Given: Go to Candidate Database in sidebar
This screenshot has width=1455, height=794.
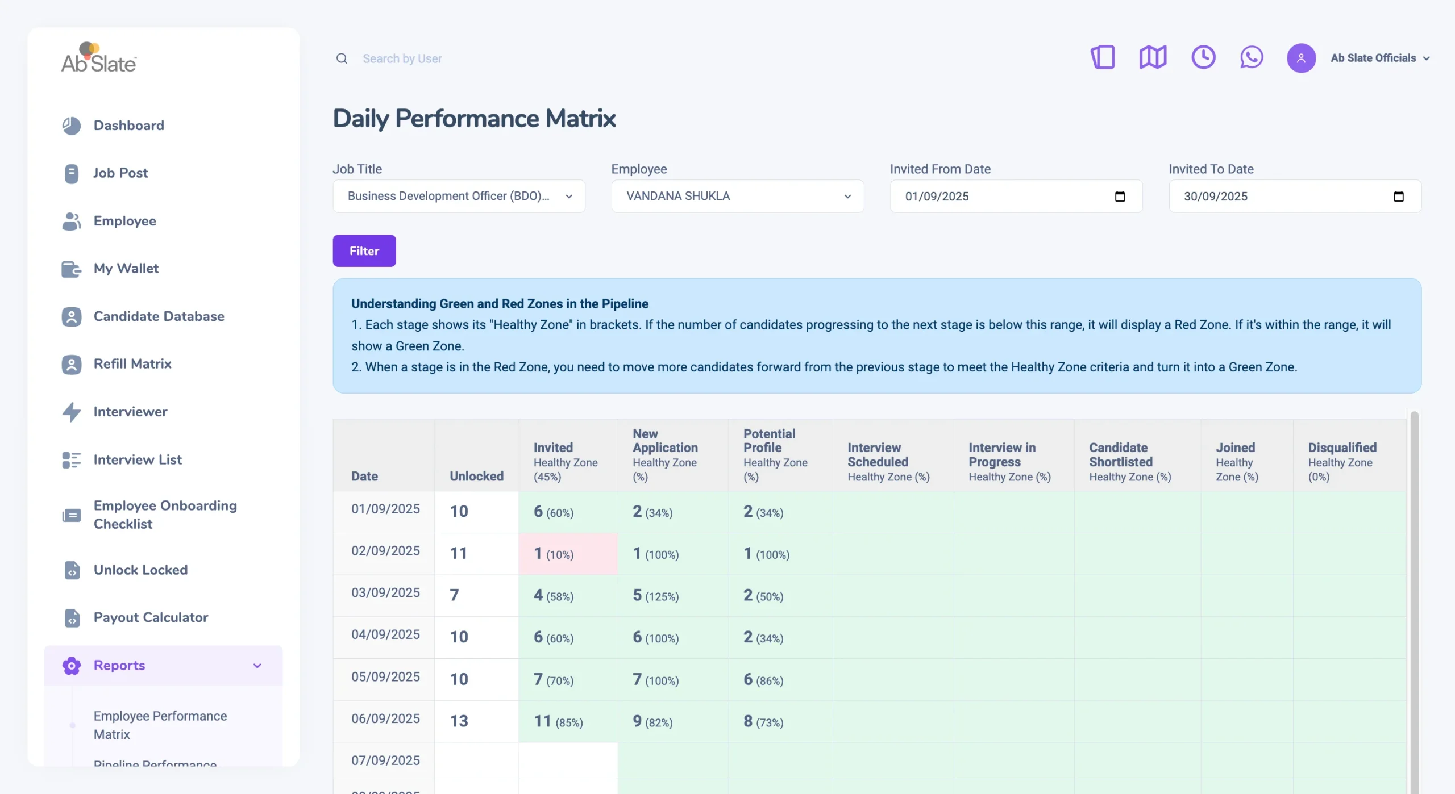Looking at the screenshot, I should point(159,316).
